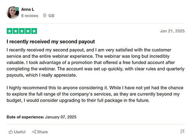The height and width of the screenshot is (139, 191).
Task: Click the second paragraph recommending the company
Action: pos(95,94)
